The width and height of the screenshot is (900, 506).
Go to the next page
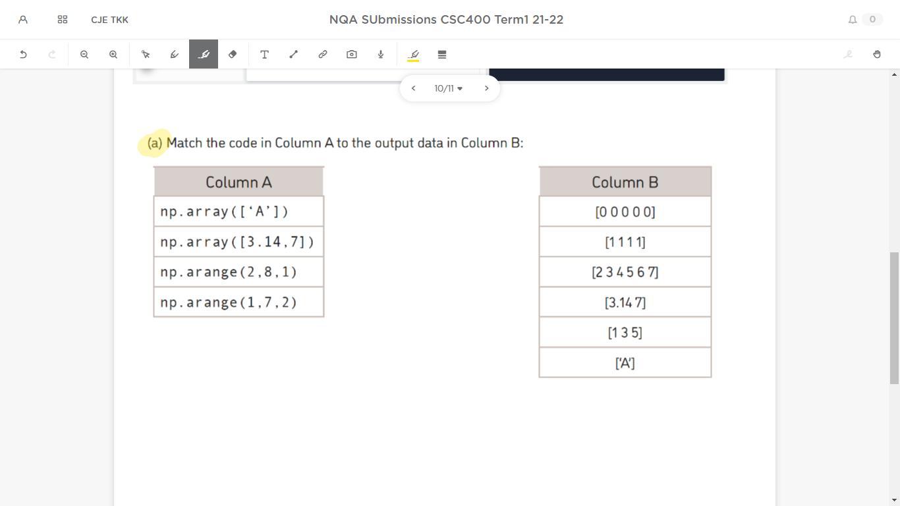point(487,88)
